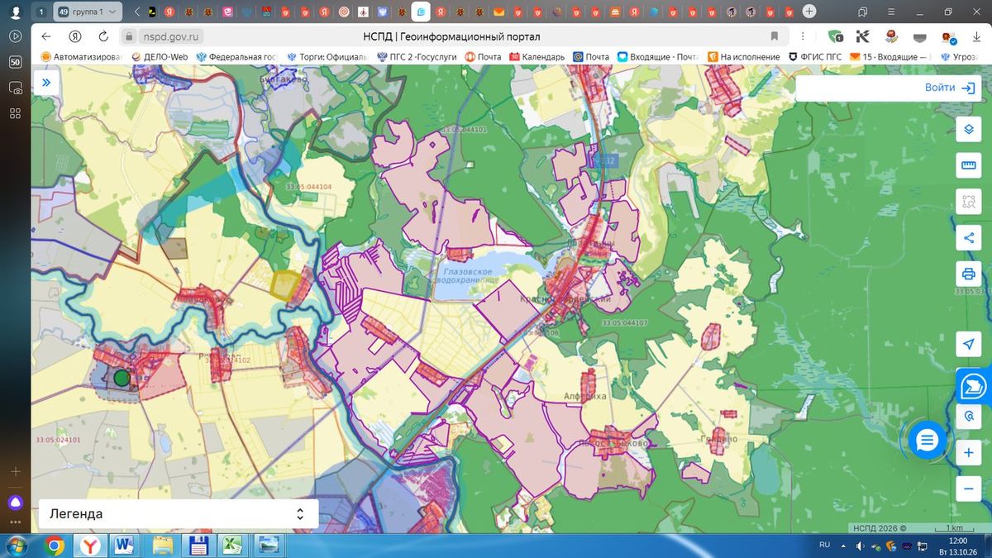
Task: Open the На исполнение bookmark
Action: [743, 57]
